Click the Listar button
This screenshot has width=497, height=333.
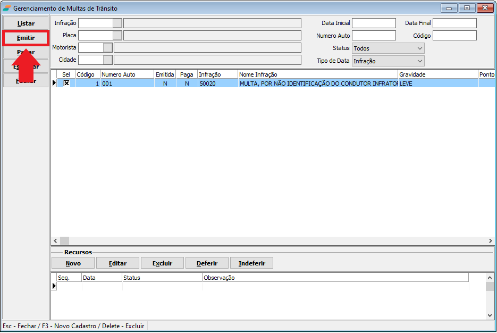pos(26,24)
